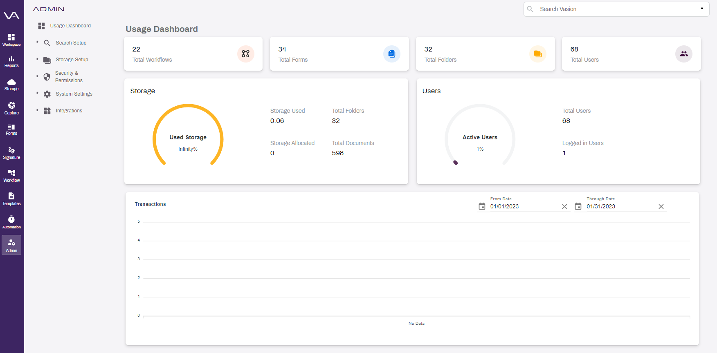
Task: Expand the Security & Permissions tree arrow
Action: [37, 76]
